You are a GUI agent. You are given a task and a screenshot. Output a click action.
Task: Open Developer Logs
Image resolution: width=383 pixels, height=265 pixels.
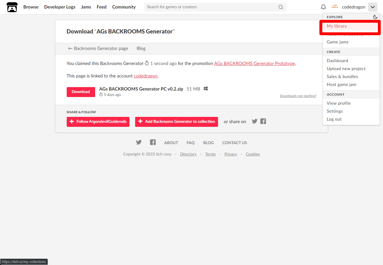60,7
